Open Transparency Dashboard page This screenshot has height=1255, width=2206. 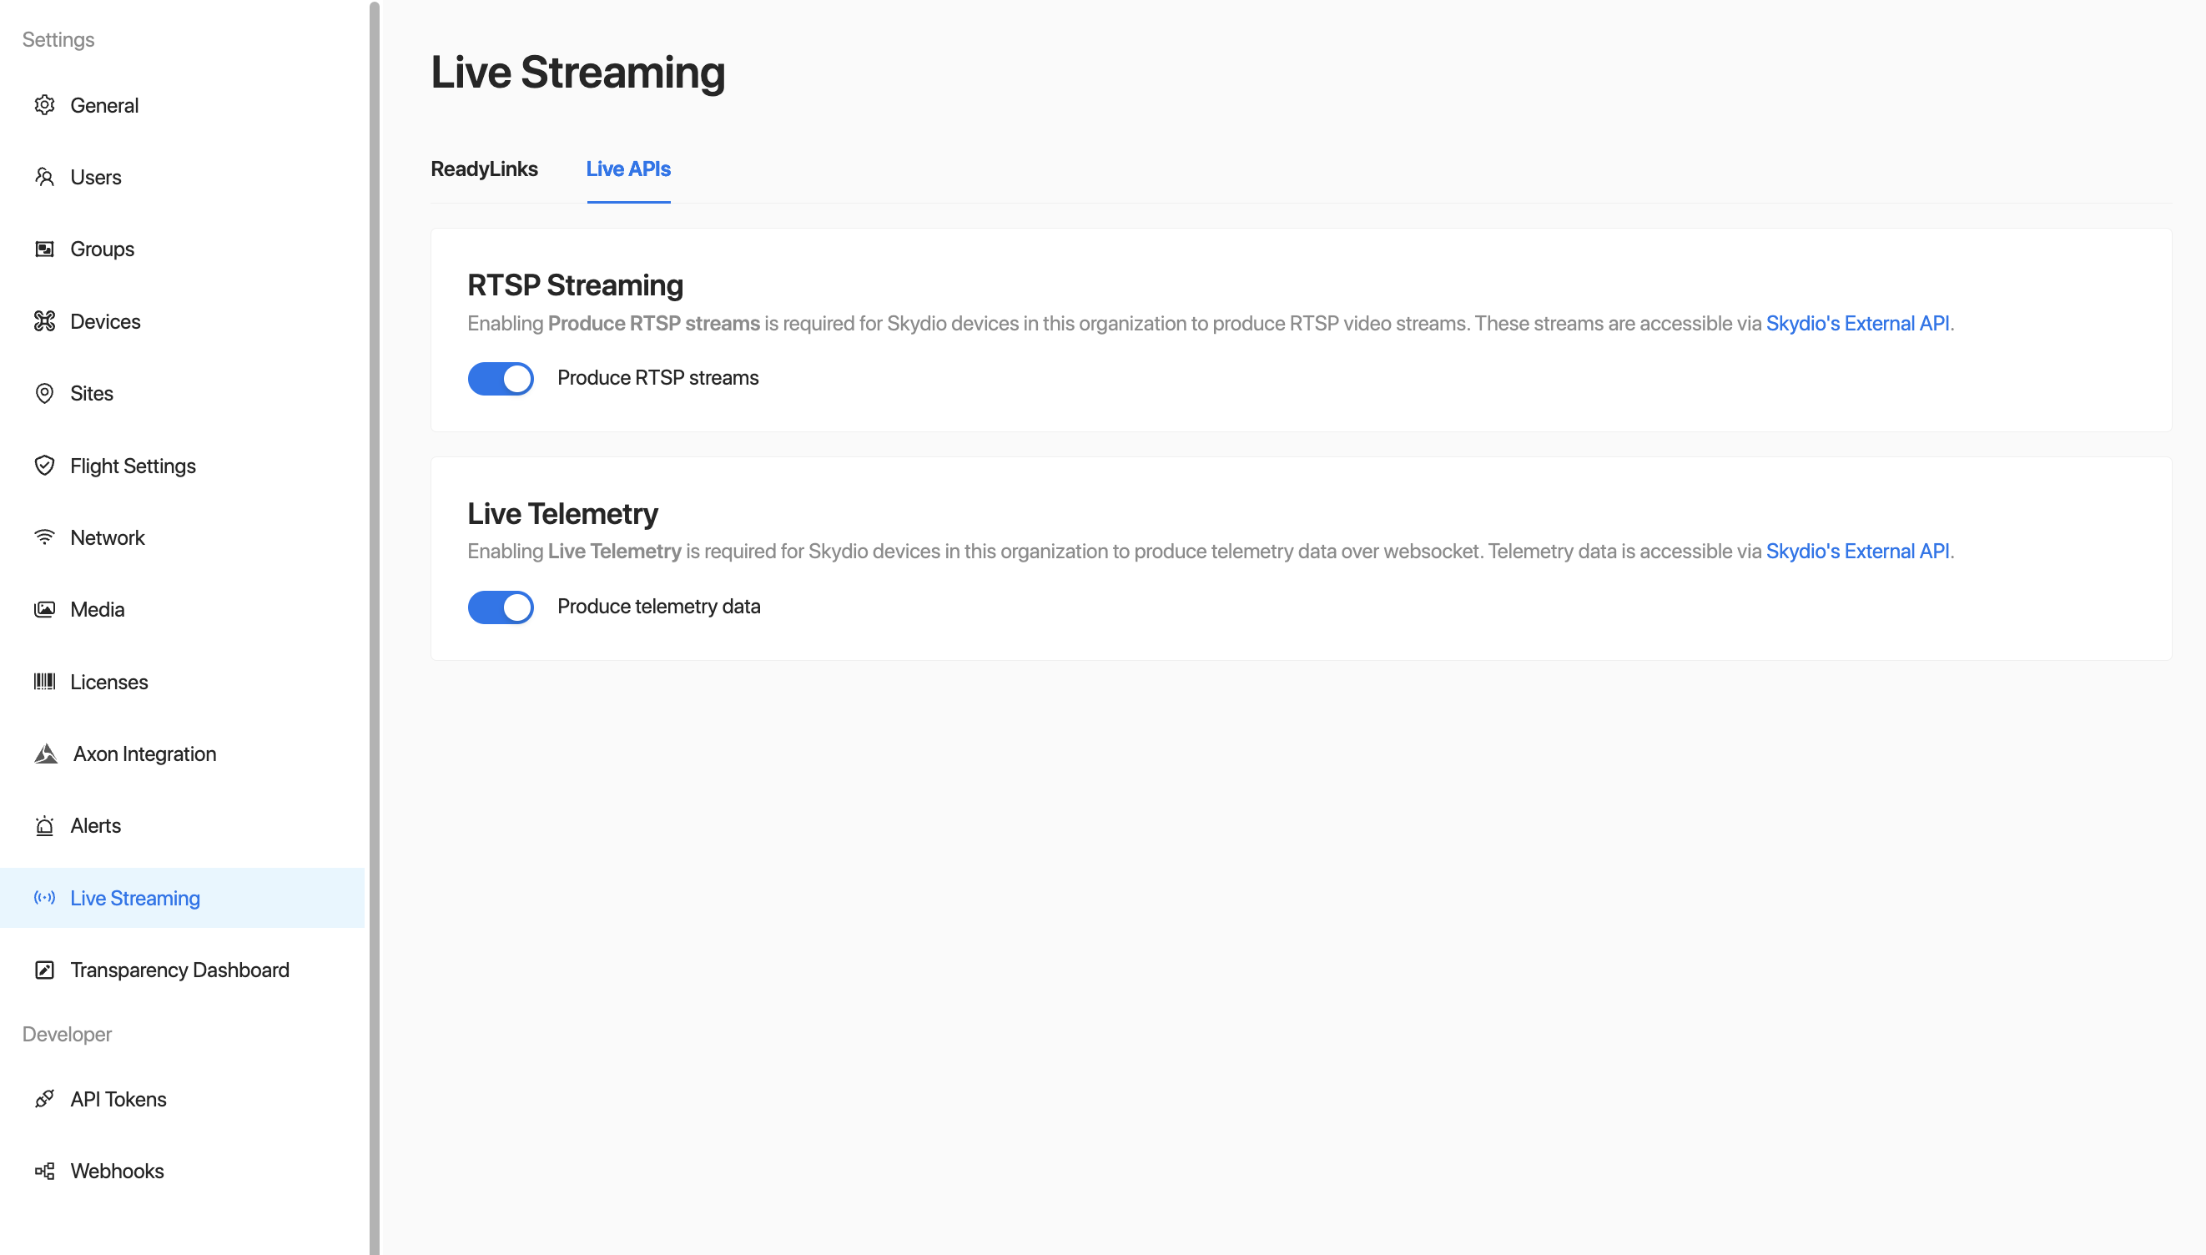[x=180, y=970]
